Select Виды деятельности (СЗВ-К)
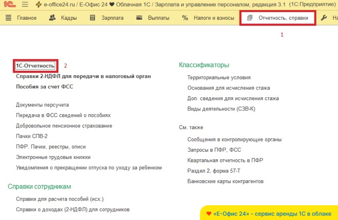This screenshot has width=338, height=220. tap(221, 109)
